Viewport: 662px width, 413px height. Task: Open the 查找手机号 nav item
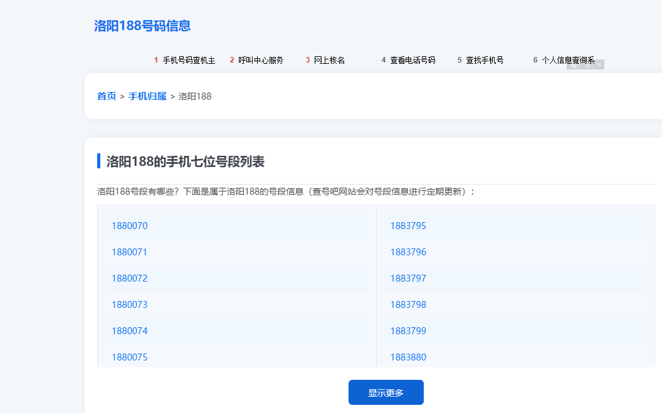tap(486, 59)
